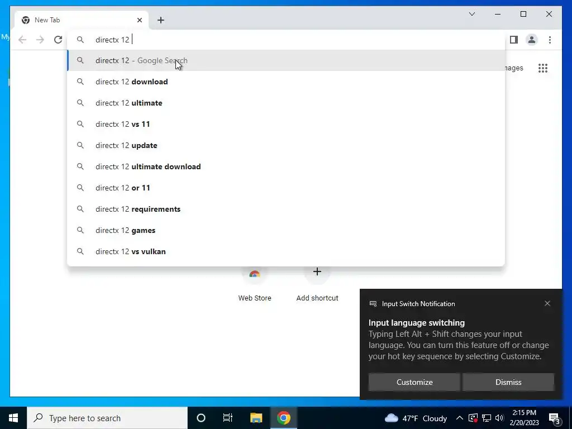Select the directx 12 ultimate suggestion
Screen dimensions: 572x429
[287, 103]
